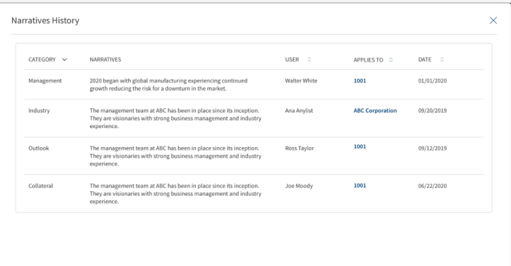This screenshot has height=266, width=511.
Task: Click the Walter White user cell
Action: [x=301, y=81]
